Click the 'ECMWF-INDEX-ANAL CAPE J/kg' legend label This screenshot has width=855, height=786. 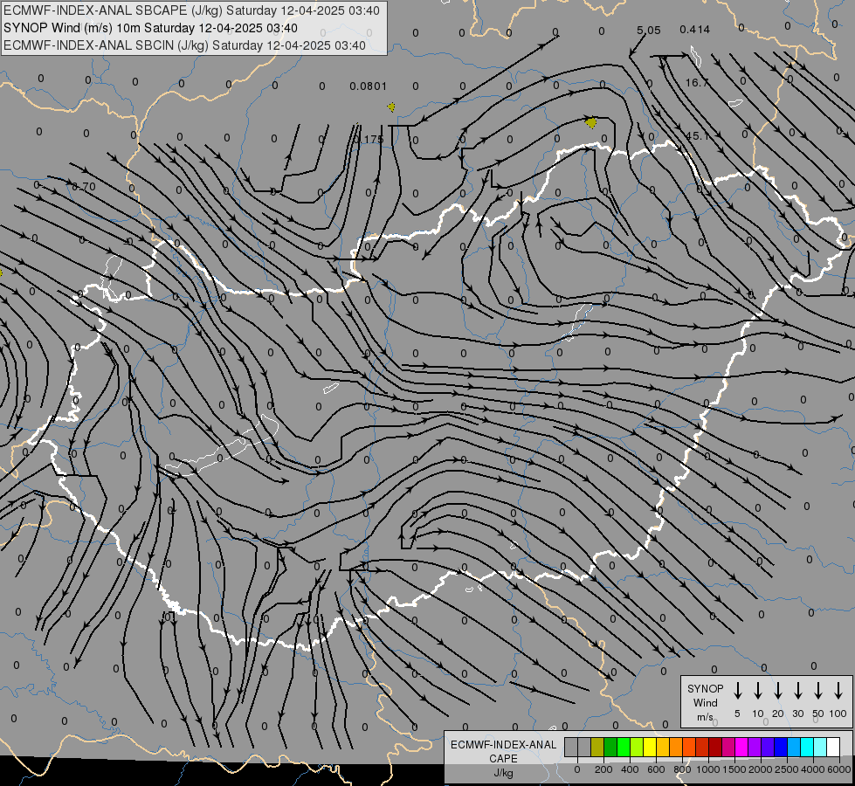[x=503, y=758]
